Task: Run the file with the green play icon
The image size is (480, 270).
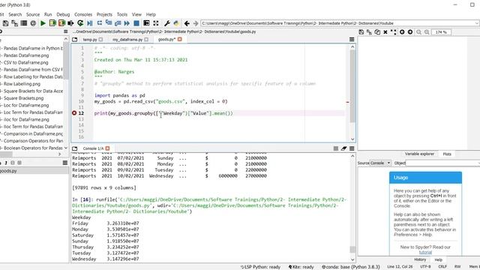Action: pyautogui.click(x=43, y=23)
